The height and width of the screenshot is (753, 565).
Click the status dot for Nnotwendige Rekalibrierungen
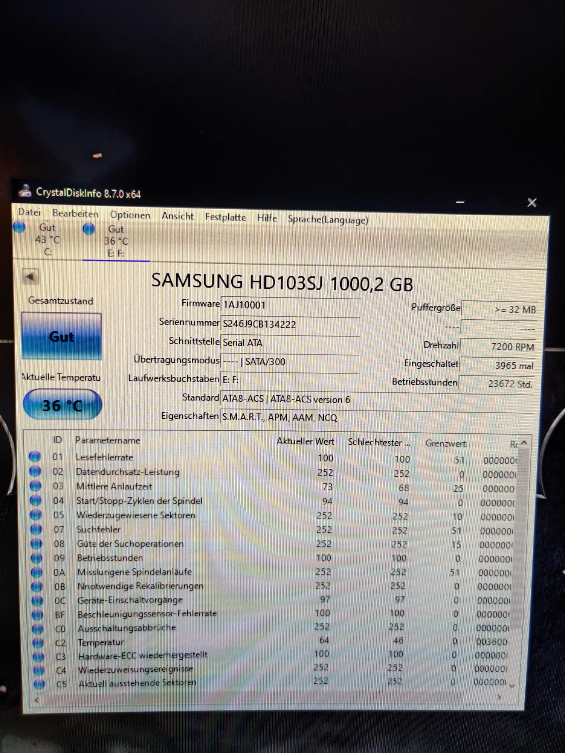coord(37,586)
